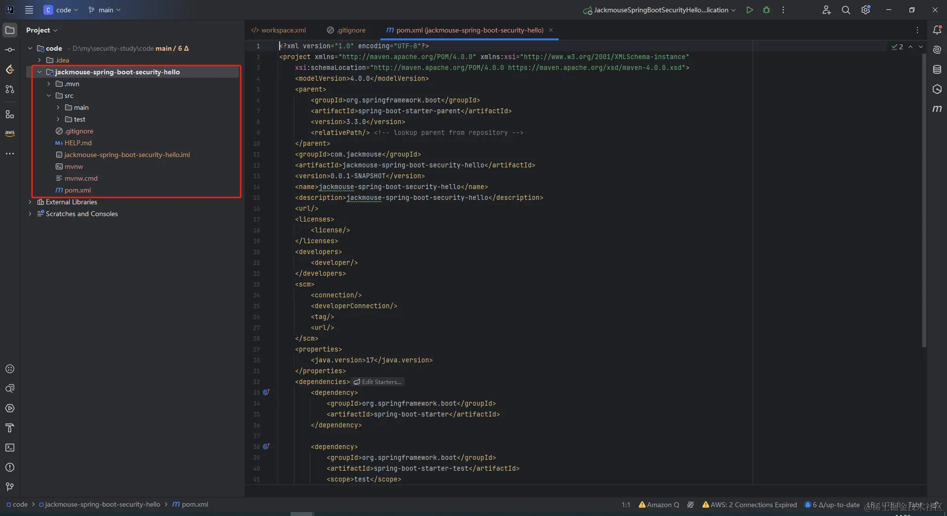Screen dimensions: 947x516
Task: Click the Edit Starters link
Action: coord(378,382)
